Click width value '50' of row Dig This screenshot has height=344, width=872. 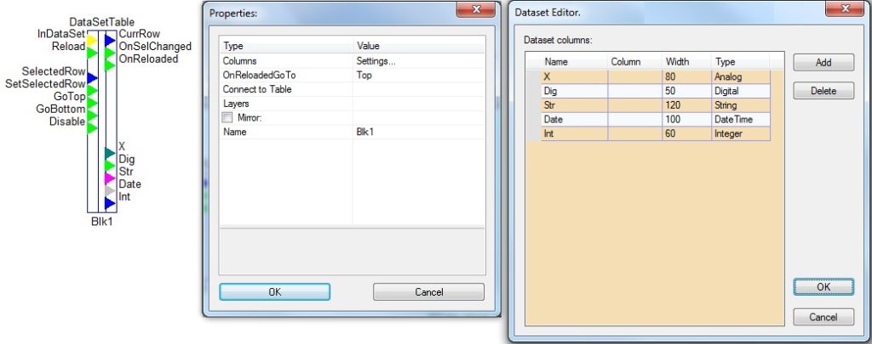tap(686, 91)
